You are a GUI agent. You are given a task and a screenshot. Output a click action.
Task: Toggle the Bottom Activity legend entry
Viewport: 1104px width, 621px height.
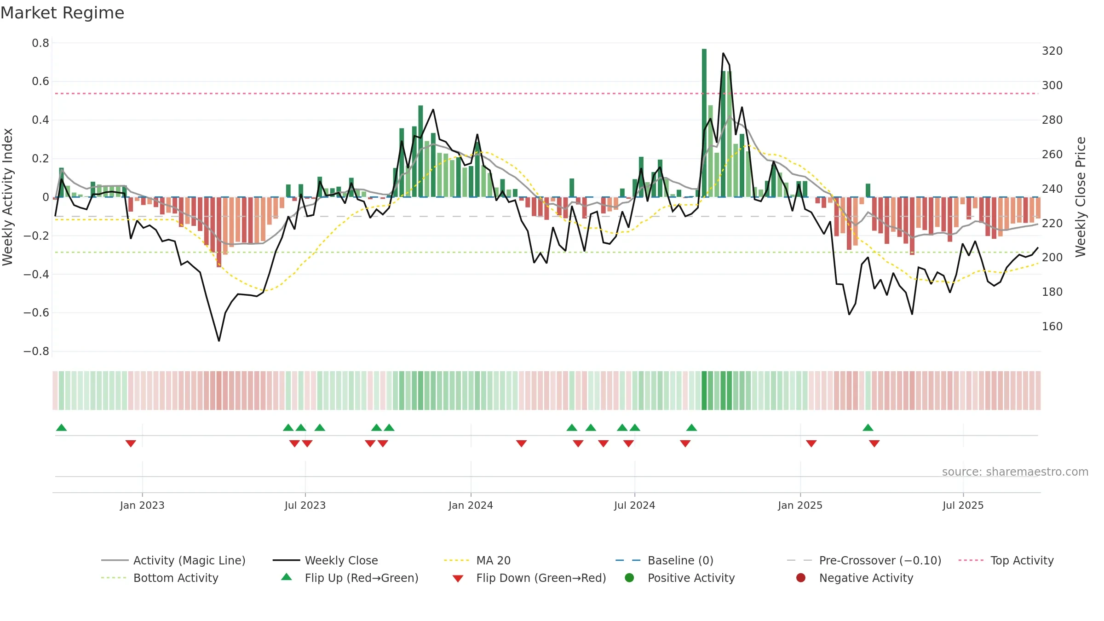pyautogui.click(x=160, y=578)
